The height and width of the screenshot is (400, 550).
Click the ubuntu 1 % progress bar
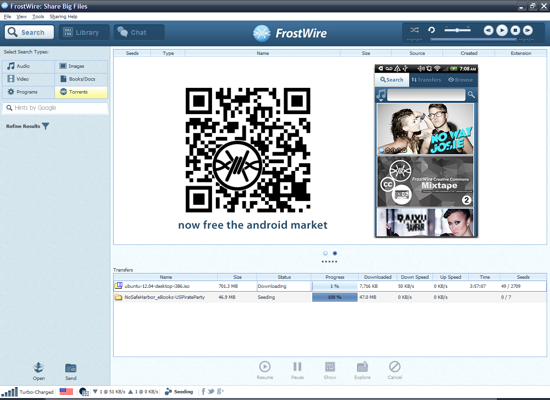(335, 286)
